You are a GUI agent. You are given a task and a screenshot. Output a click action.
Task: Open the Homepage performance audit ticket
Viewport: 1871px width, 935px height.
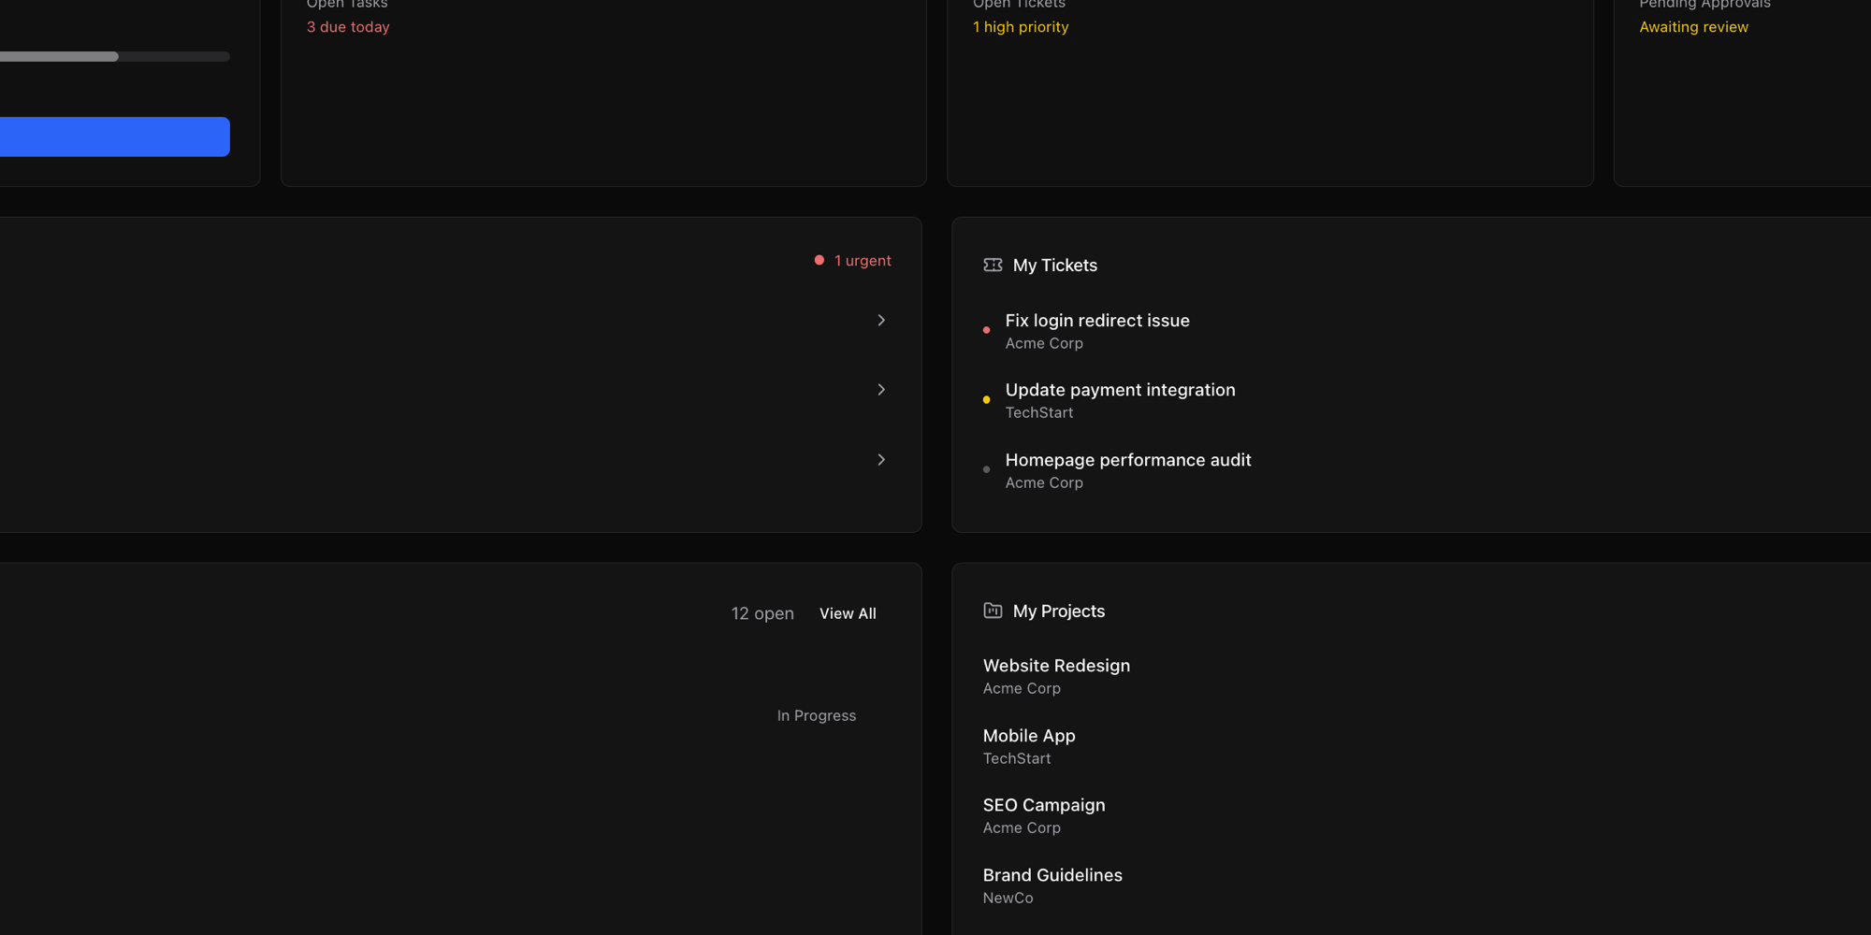pos(1127,460)
